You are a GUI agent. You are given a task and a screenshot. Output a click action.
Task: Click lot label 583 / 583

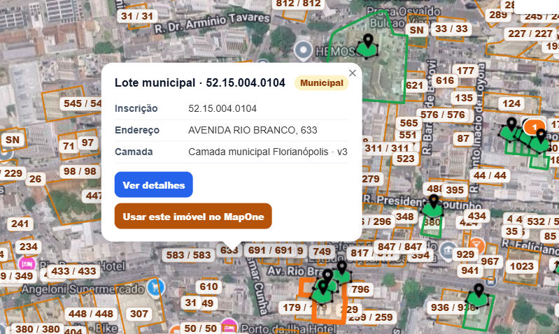point(189,255)
